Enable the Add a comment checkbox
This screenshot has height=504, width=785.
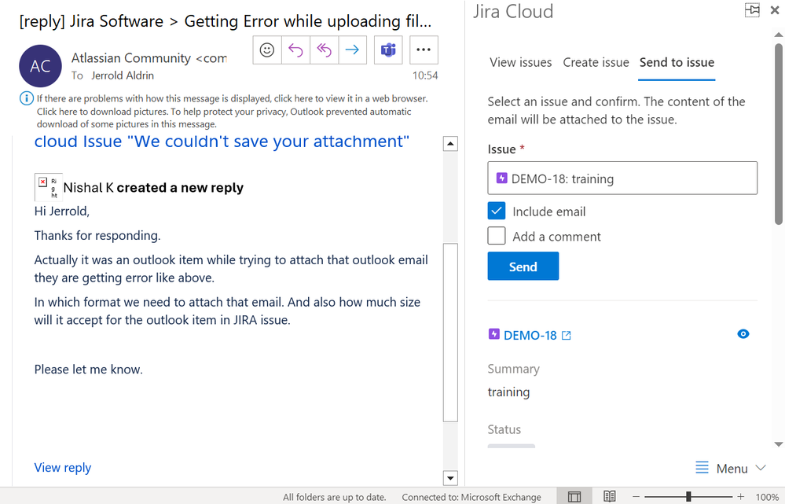pyautogui.click(x=497, y=235)
